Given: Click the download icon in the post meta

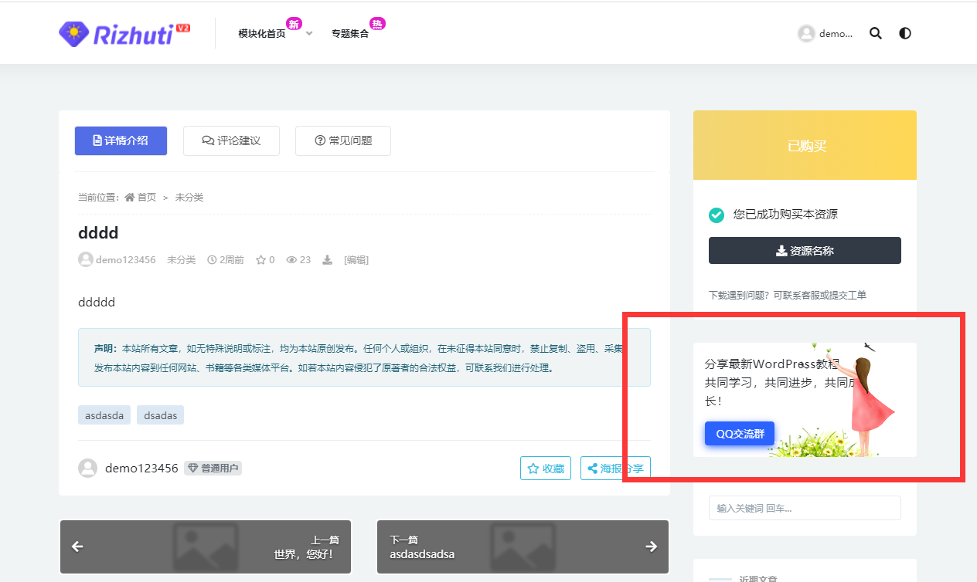Looking at the screenshot, I should (x=326, y=259).
